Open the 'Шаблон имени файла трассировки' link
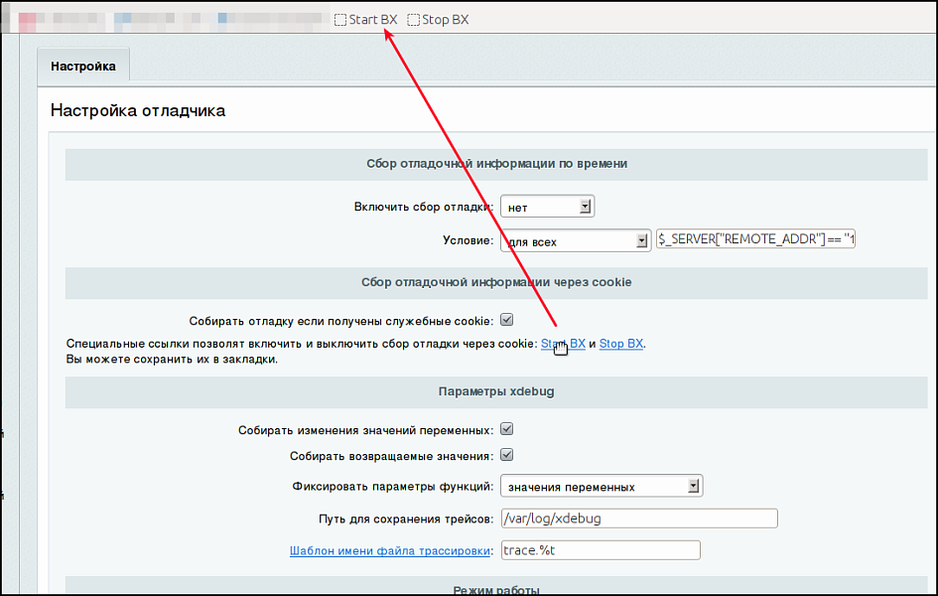 click(390, 550)
